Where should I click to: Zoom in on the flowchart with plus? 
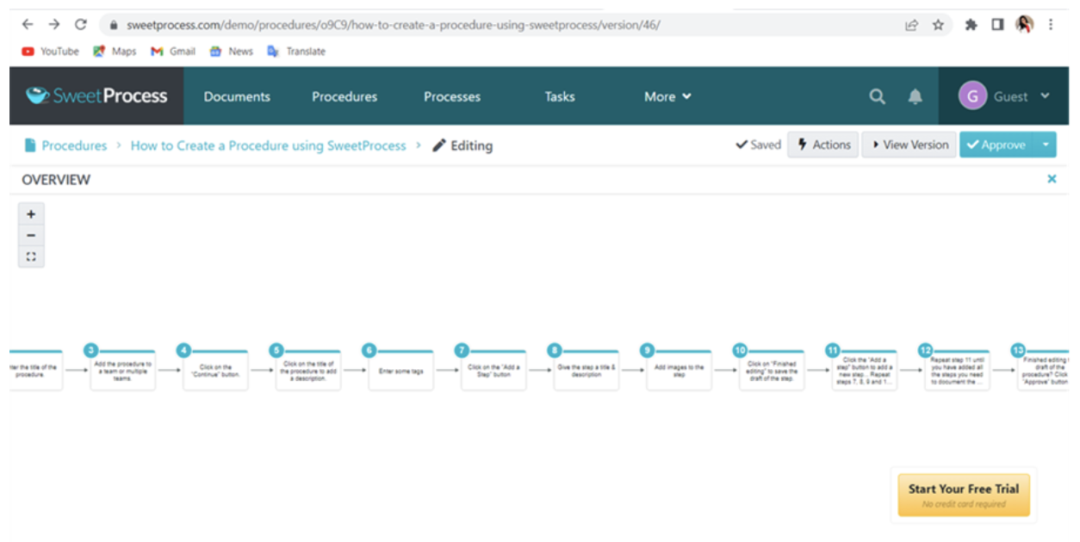[x=31, y=214]
